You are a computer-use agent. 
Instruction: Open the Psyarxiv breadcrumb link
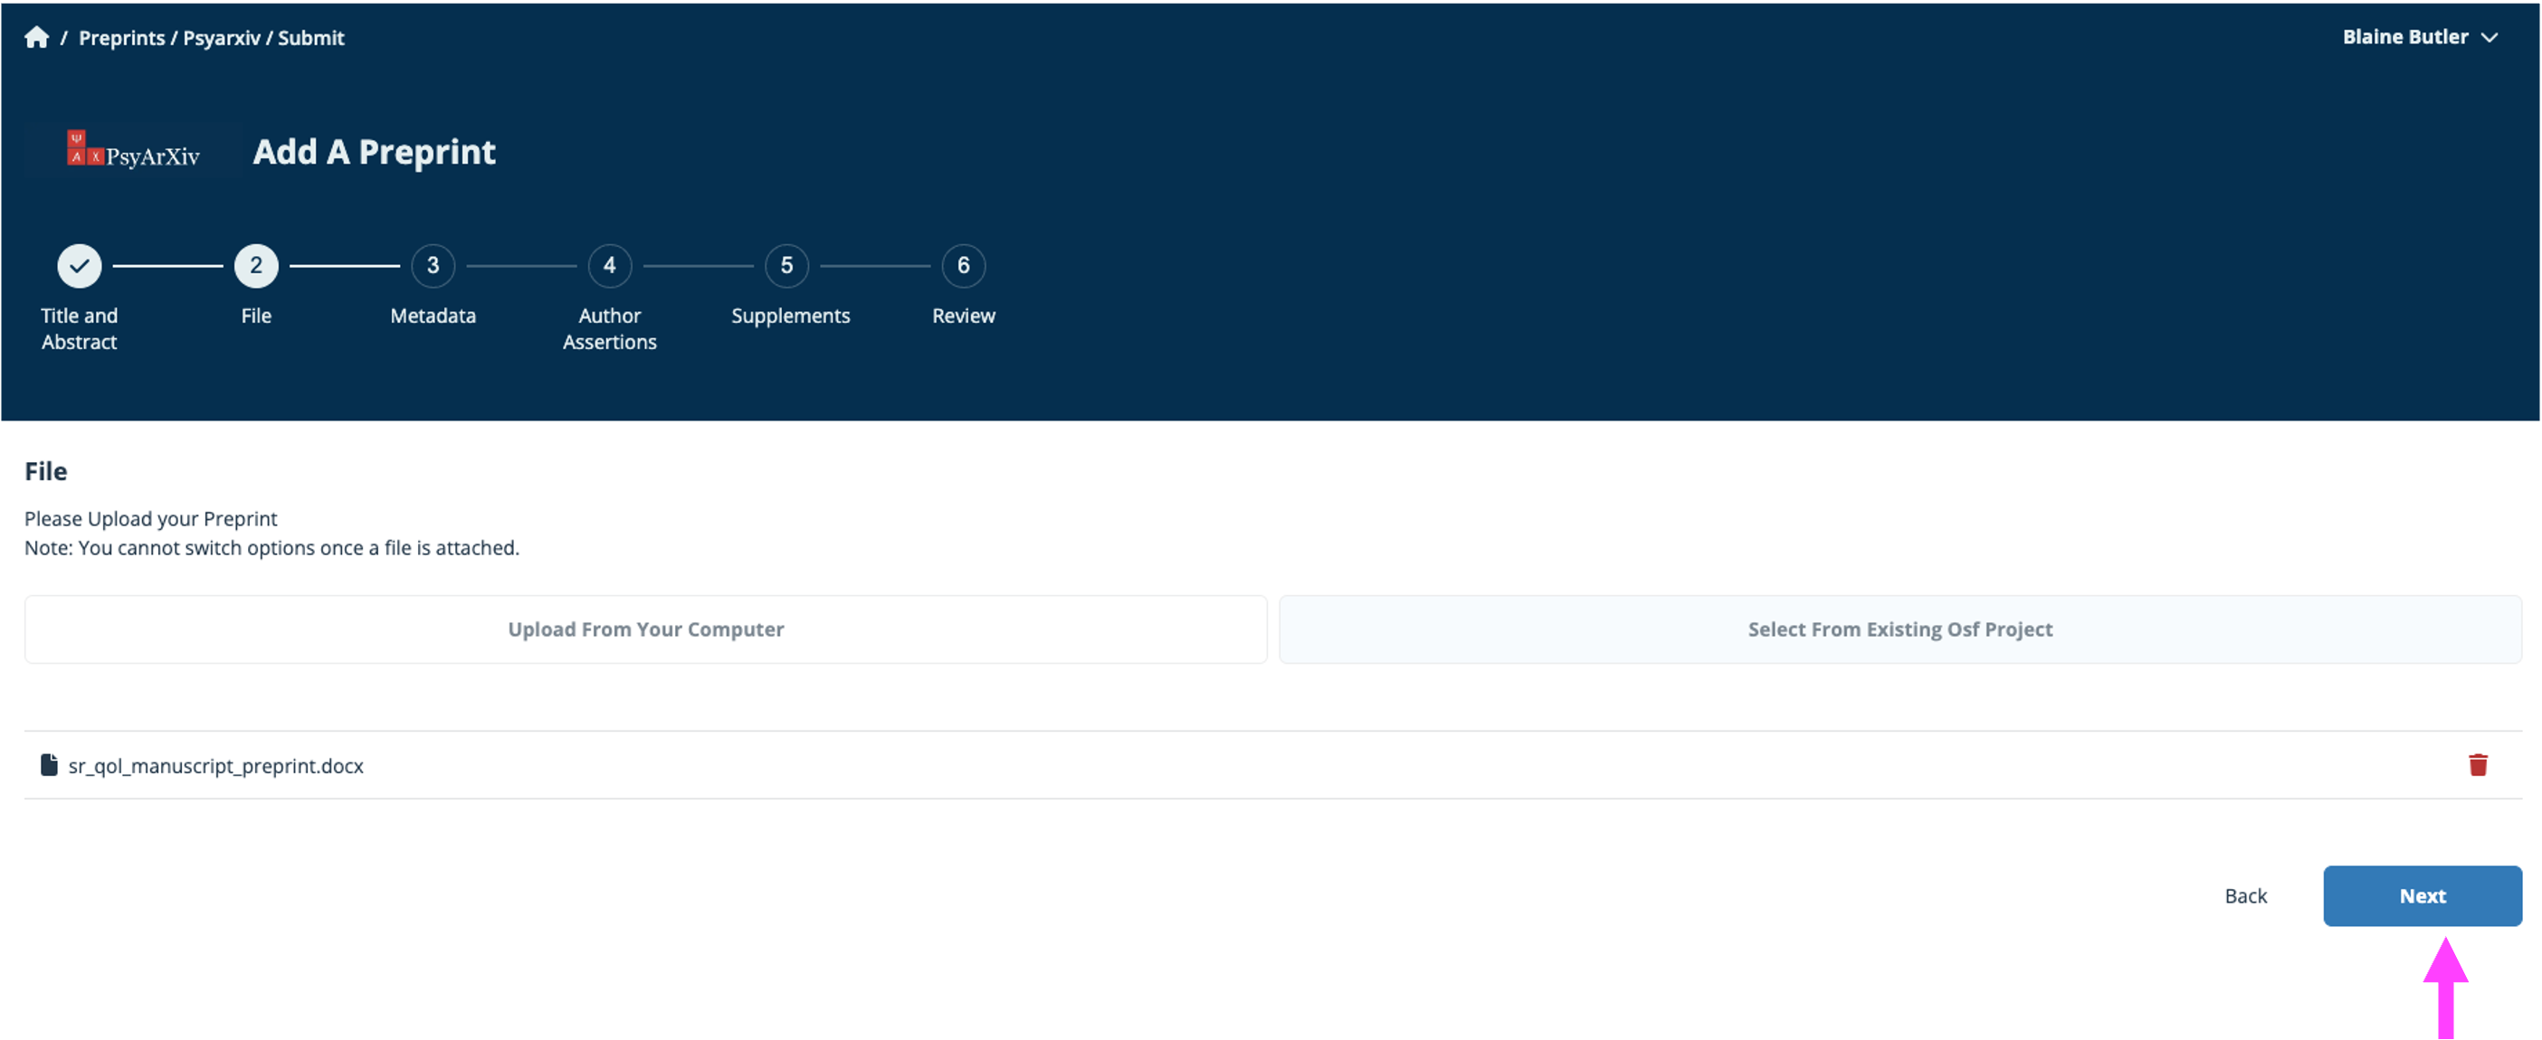(x=222, y=37)
